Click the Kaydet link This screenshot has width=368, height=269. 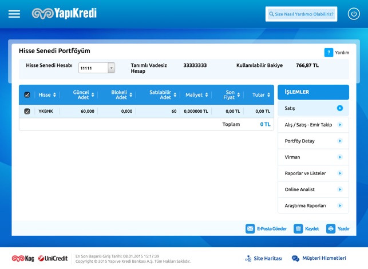point(312,228)
